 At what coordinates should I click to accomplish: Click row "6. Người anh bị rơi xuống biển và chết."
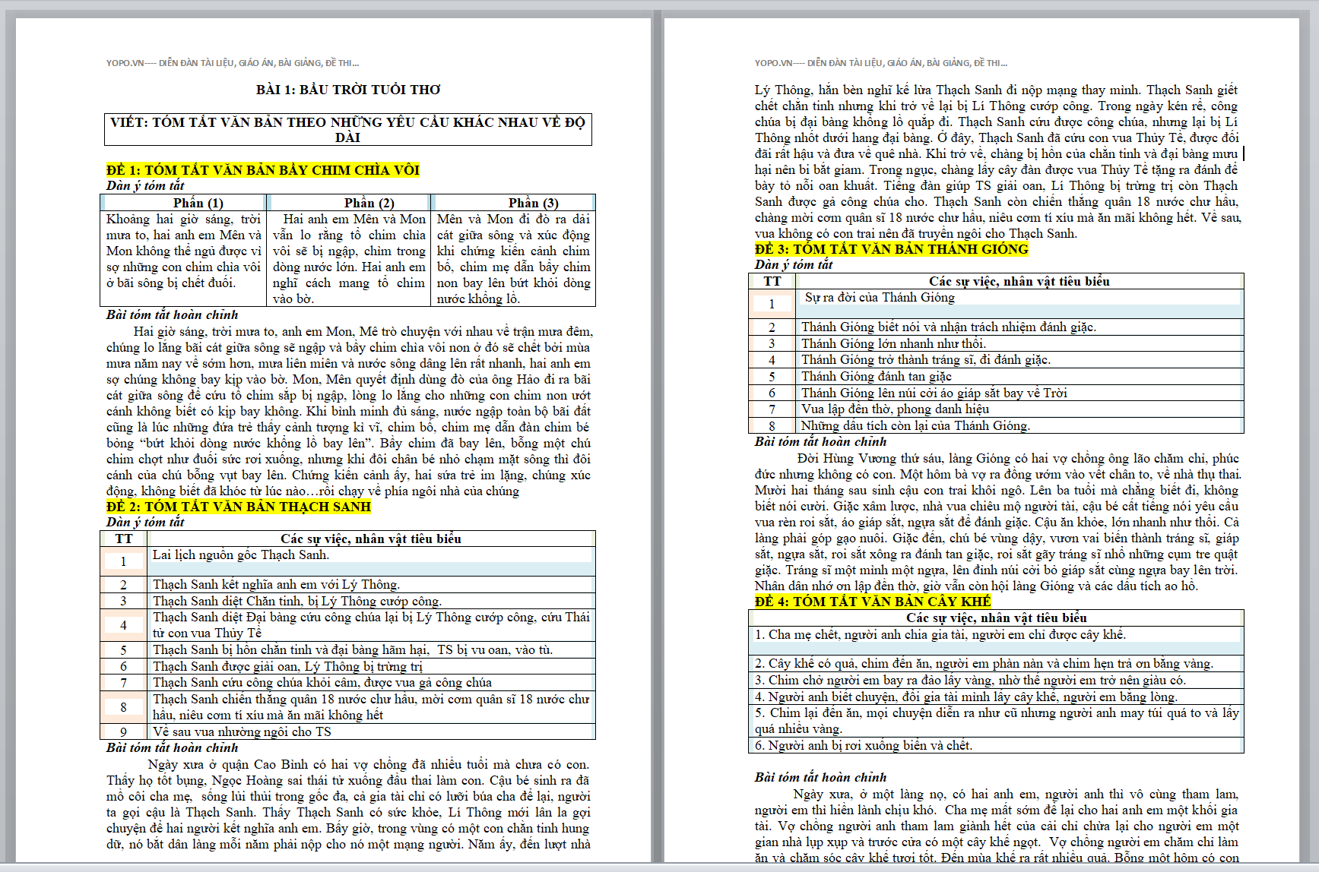pyautogui.click(x=996, y=745)
